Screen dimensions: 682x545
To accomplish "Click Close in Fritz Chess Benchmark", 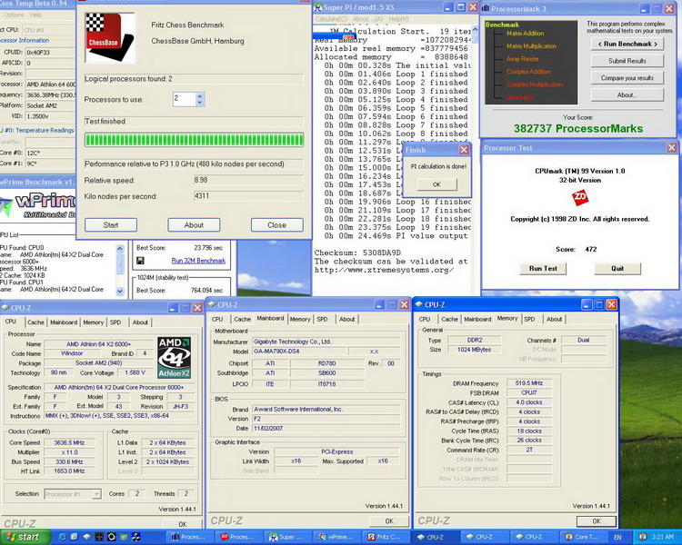I will point(277,225).
